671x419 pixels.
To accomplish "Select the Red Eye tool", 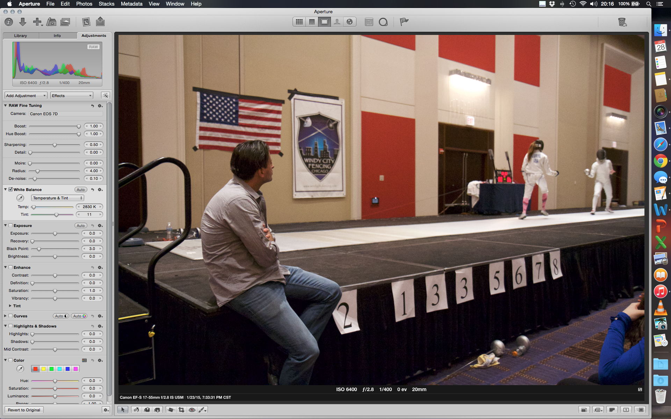I will pyautogui.click(x=192, y=410).
